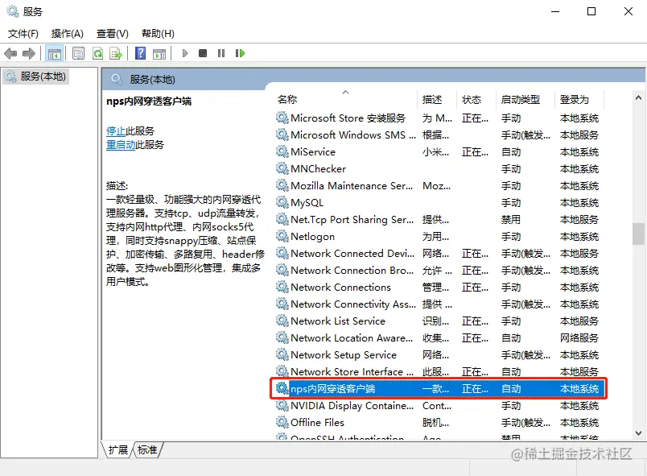The height and width of the screenshot is (476, 647).
Task: Click the scrollbar up arrow
Action: 638,97
